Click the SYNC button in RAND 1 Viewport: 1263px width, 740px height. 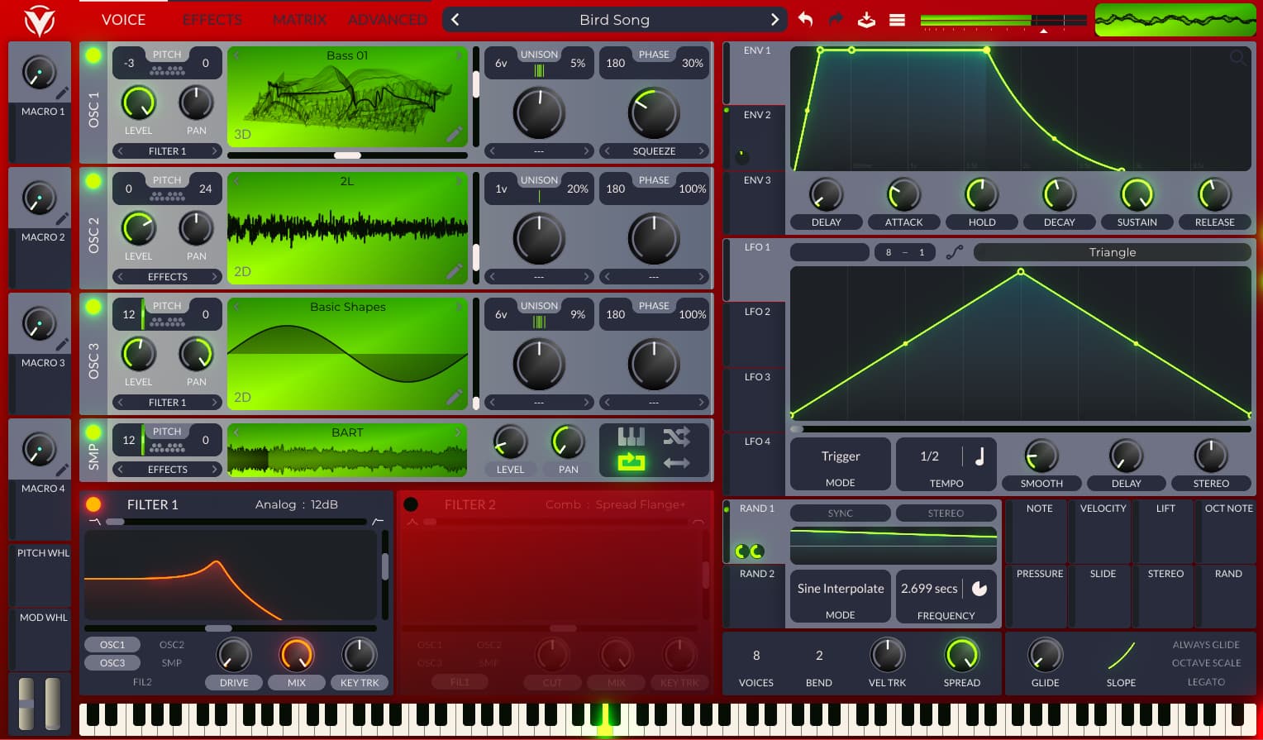point(840,513)
